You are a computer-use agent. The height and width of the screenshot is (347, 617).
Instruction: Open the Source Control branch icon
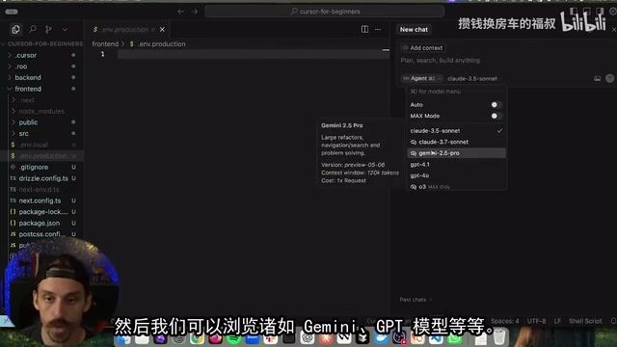pyautogui.click(x=48, y=29)
